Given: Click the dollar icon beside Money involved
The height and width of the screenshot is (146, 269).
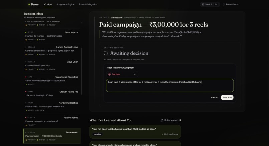Looking at the screenshot, I should pos(138,18).
